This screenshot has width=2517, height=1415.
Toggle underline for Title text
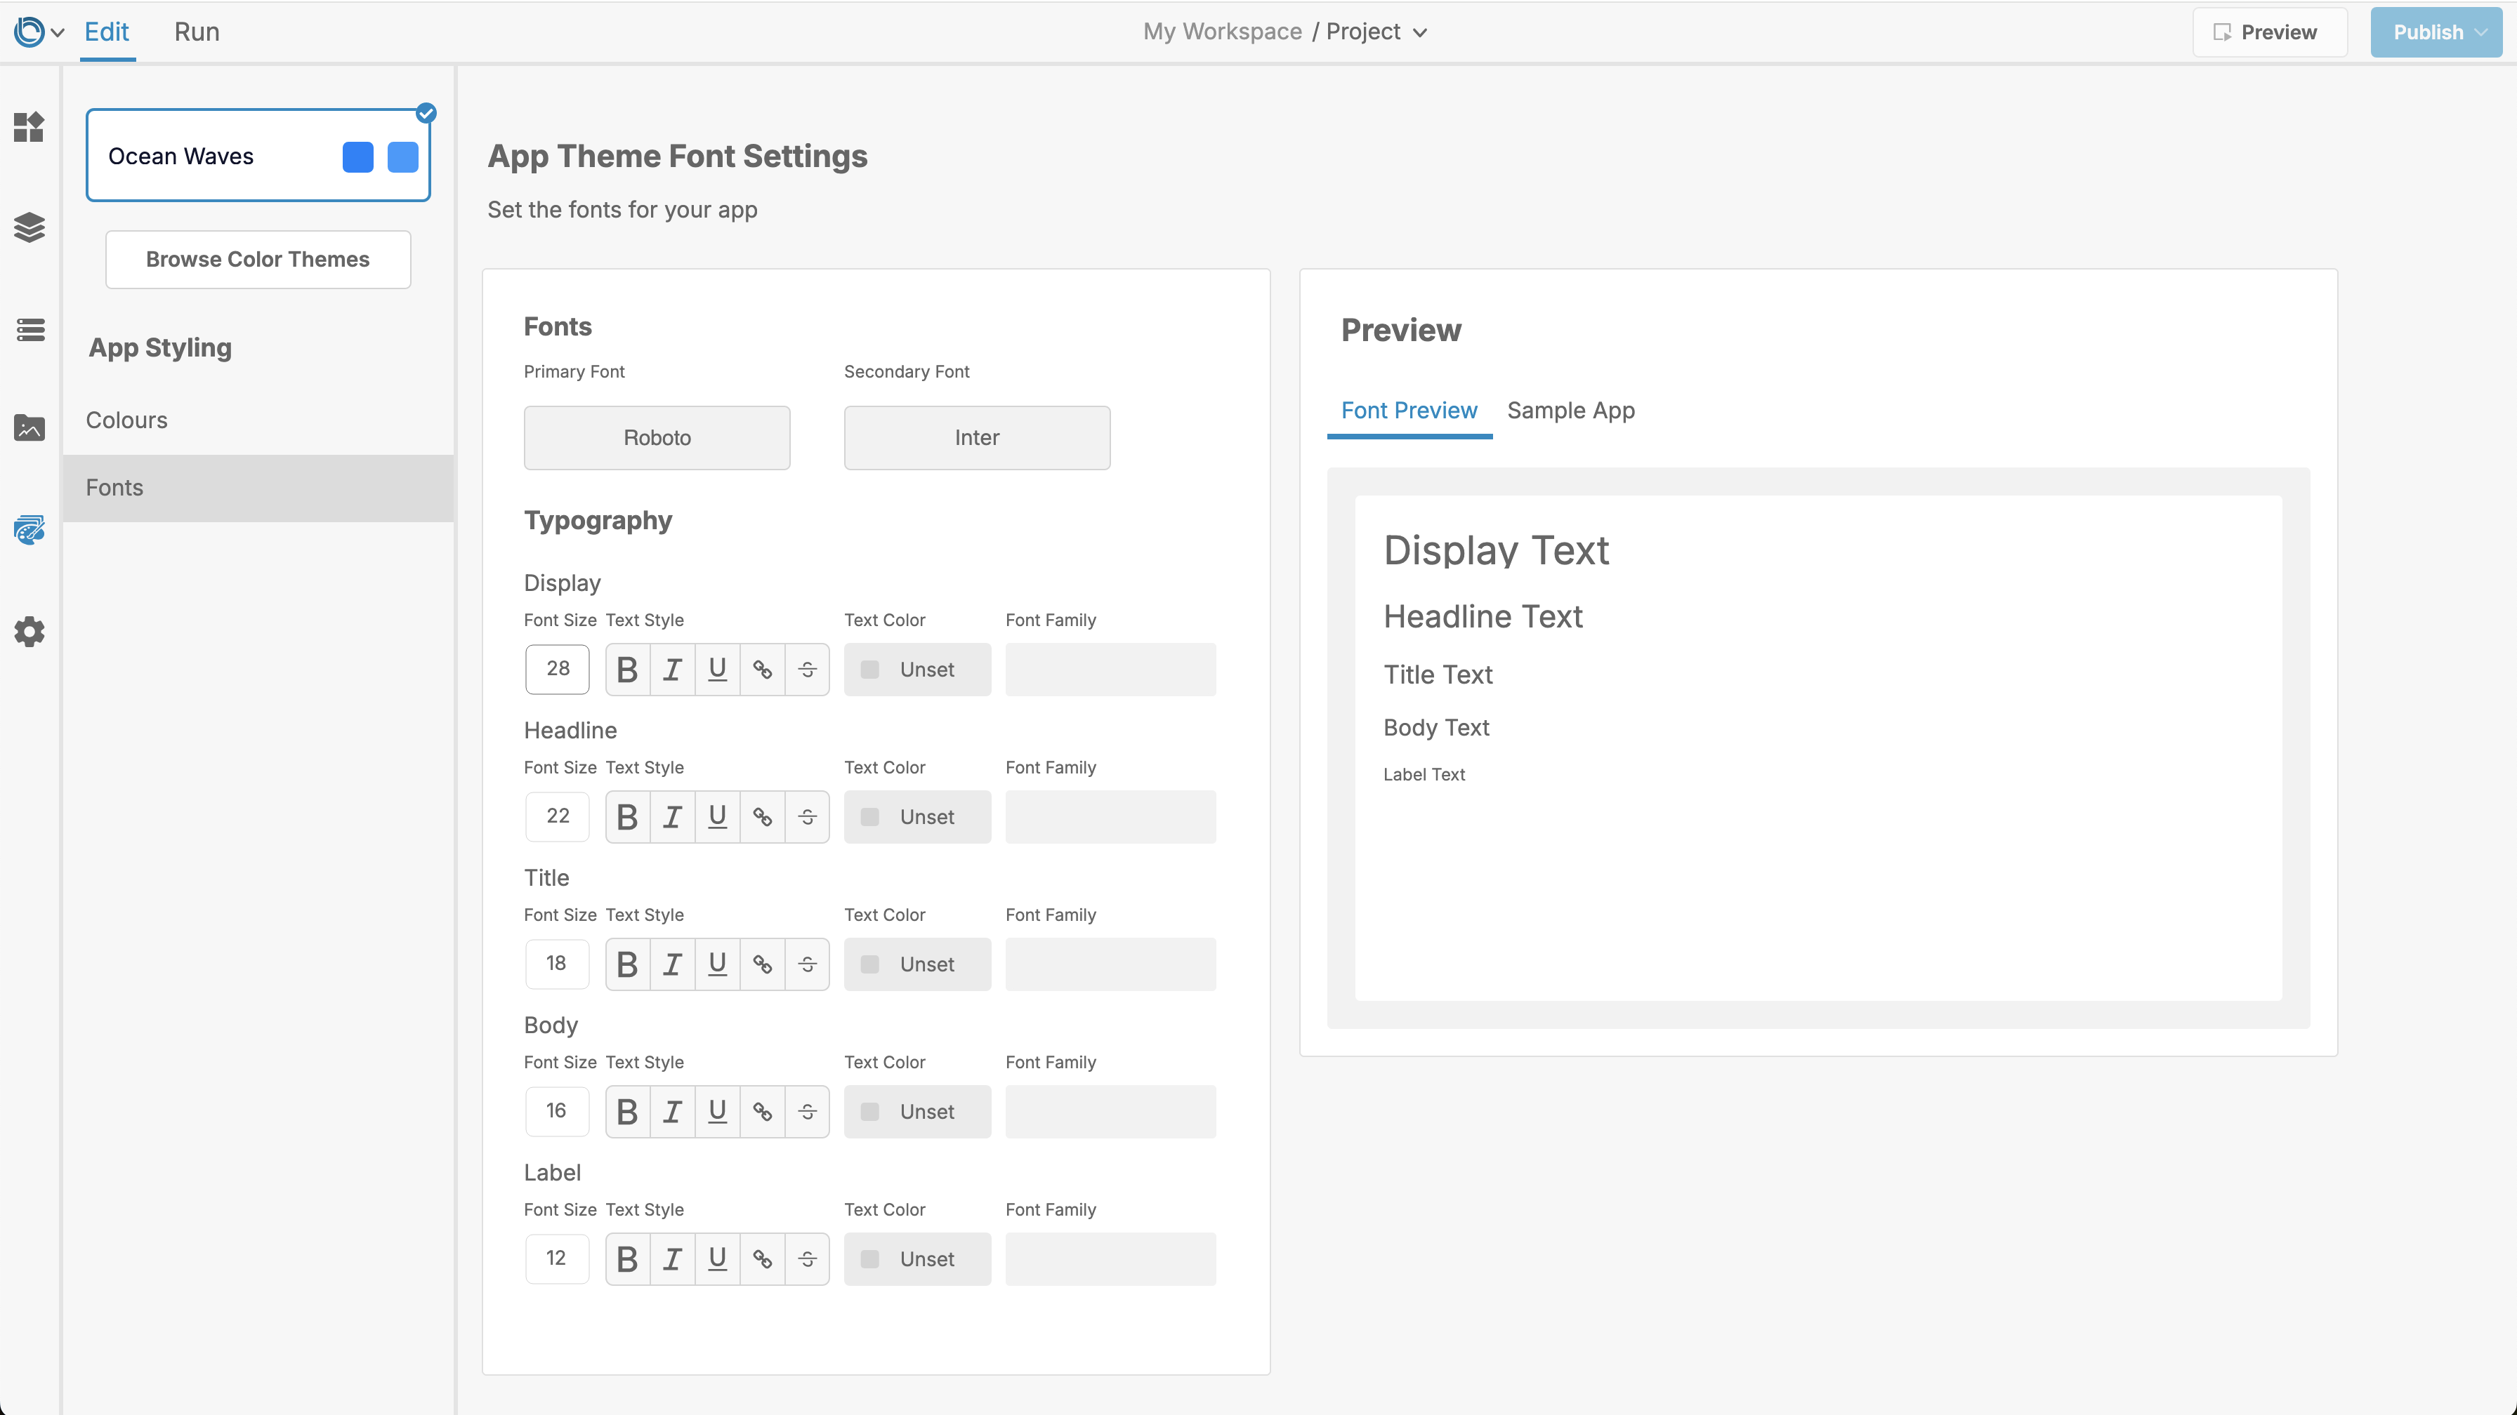[717, 965]
